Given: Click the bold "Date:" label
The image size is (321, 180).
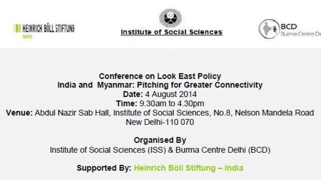Looking at the screenshot, I should pos(133,94).
